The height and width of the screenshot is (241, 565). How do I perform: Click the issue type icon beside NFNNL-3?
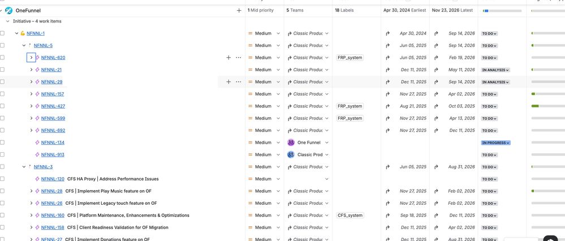[x=30, y=167]
